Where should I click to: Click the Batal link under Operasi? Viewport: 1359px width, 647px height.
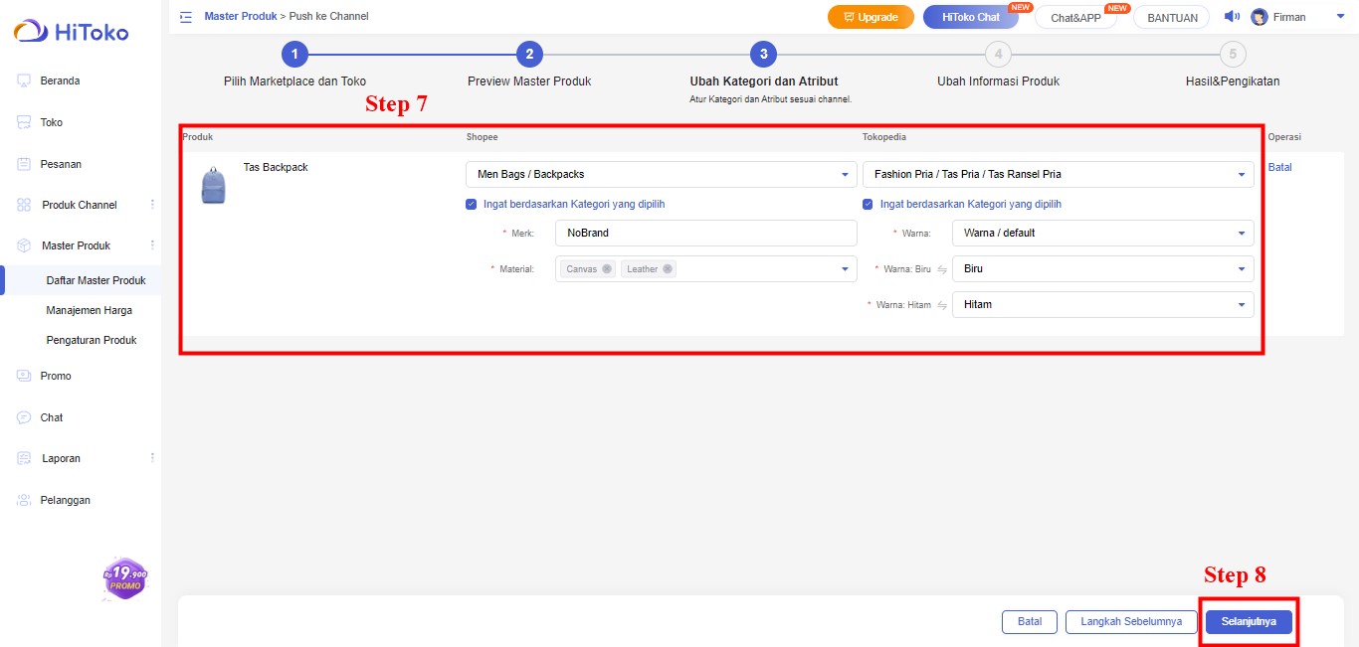[x=1280, y=167]
